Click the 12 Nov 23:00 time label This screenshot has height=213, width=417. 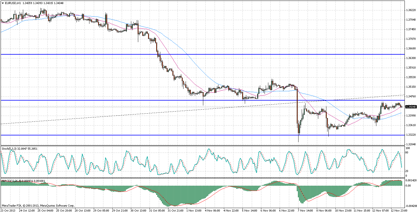pos(398,210)
